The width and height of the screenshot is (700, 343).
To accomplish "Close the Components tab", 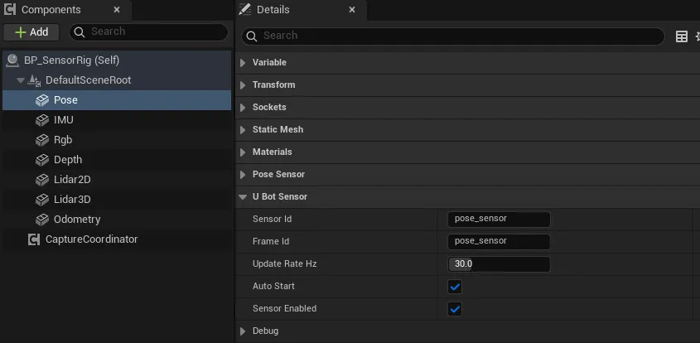I will pyautogui.click(x=117, y=10).
